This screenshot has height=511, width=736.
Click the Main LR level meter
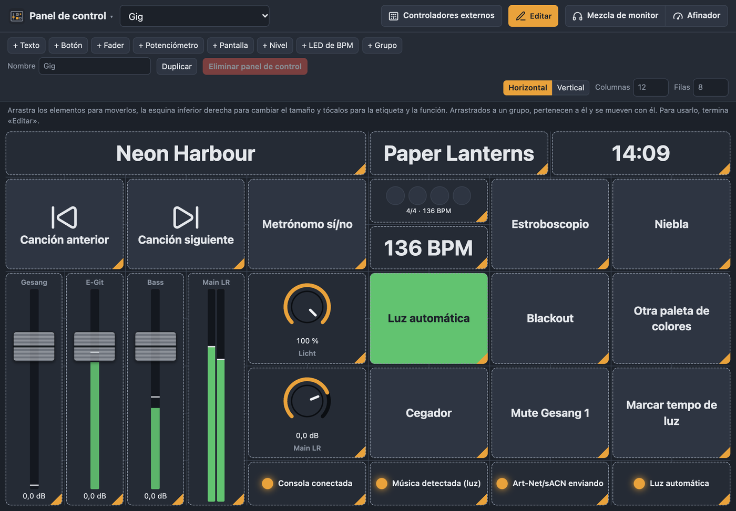pos(216,395)
